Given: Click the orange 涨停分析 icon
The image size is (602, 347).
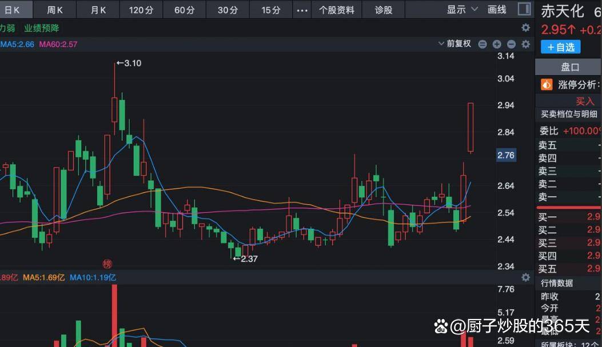Looking at the screenshot, I should click(547, 85).
